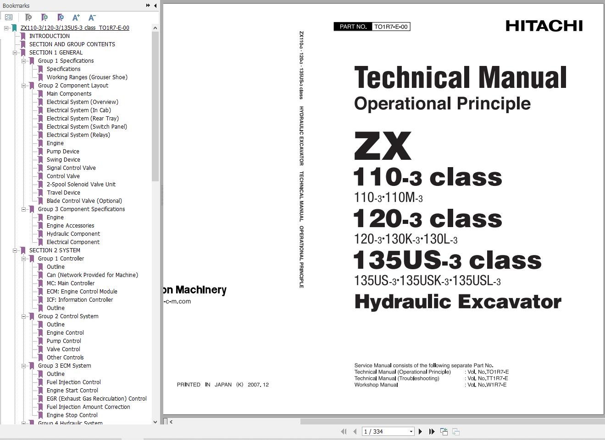Go to Main Components bookmark
Screen dimensions: 605x440
pyautogui.click(x=69, y=94)
